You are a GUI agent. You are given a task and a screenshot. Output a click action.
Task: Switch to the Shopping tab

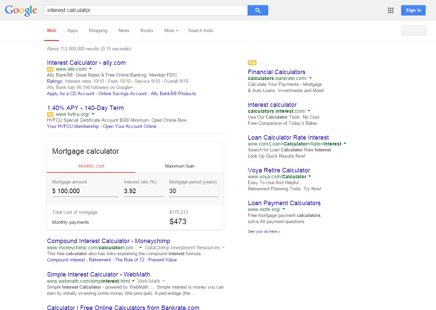coord(98,31)
